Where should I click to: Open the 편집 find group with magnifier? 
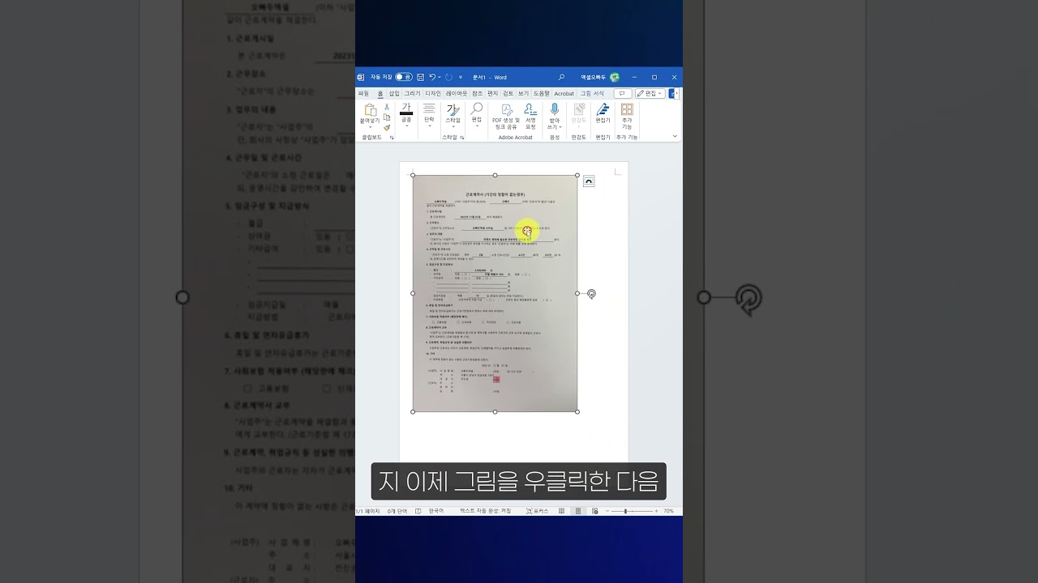click(x=477, y=115)
